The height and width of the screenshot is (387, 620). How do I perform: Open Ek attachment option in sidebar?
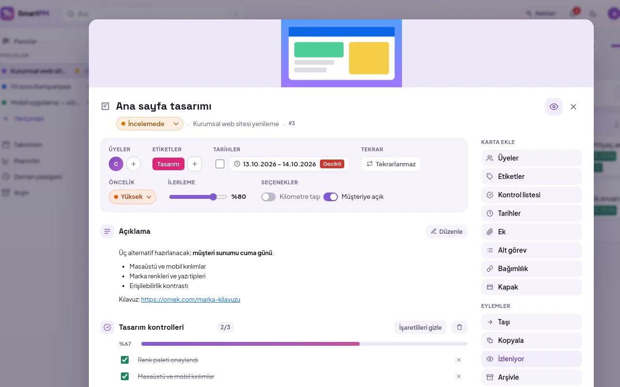531,232
